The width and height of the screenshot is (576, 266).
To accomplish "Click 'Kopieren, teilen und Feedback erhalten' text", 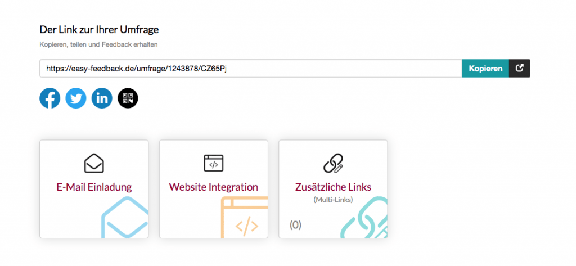I will (x=98, y=45).
